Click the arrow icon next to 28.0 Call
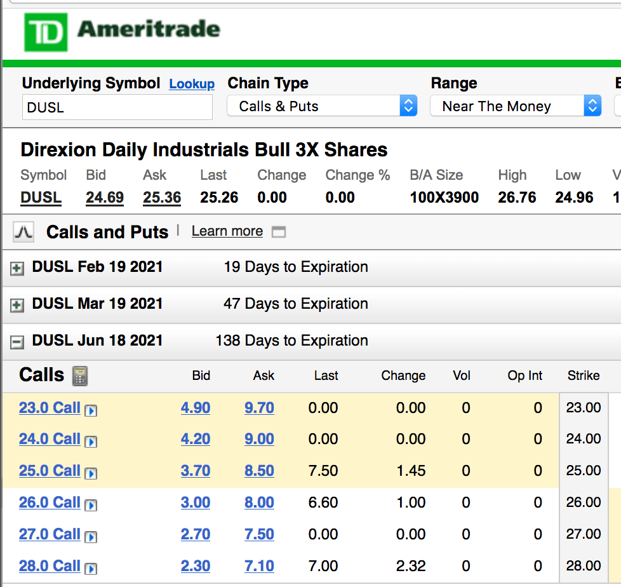 [x=91, y=569]
